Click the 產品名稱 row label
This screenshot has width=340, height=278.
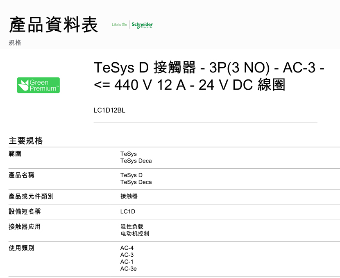(21, 175)
